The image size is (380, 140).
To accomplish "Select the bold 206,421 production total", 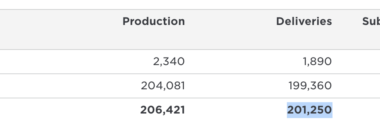I will 162,110.
